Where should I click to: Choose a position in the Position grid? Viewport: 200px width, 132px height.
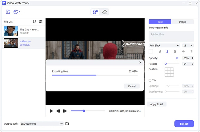(x=169, y=72)
